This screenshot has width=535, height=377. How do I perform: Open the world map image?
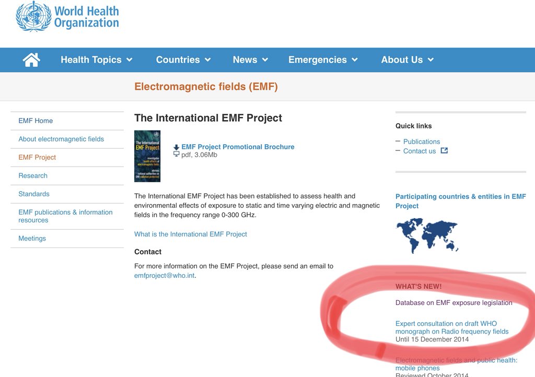click(427, 235)
